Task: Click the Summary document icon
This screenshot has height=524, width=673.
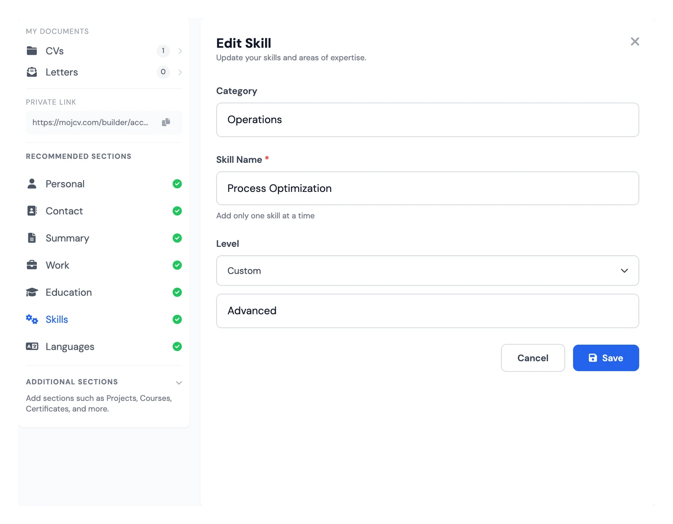Action: point(32,238)
